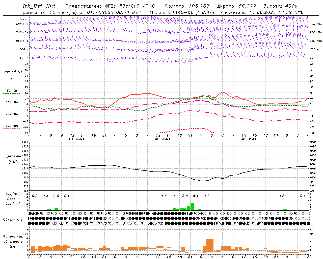
Task: Click the 'Ветер' wind panel label
Action: [x=23, y=19]
